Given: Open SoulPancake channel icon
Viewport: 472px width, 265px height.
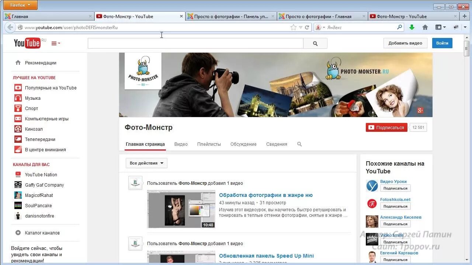Looking at the screenshot, I should (x=18, y=205).
